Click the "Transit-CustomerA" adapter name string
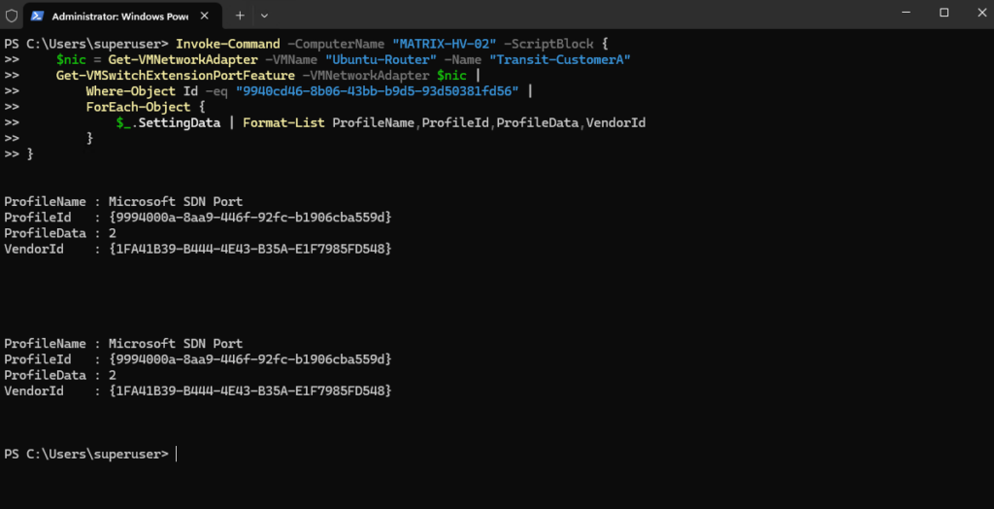This screenshot has width=994, height=509. pyautogui.click(x=560, y=60)
